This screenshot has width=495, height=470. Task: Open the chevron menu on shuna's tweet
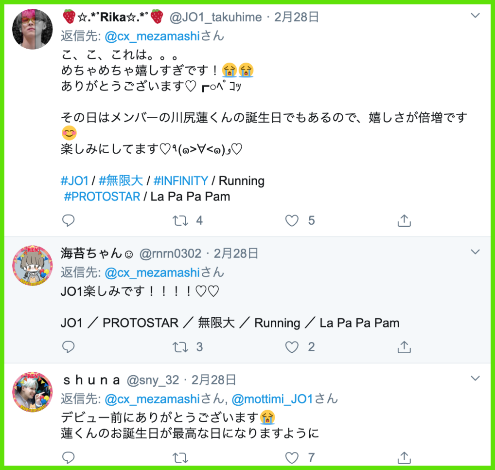click(475, 378)
